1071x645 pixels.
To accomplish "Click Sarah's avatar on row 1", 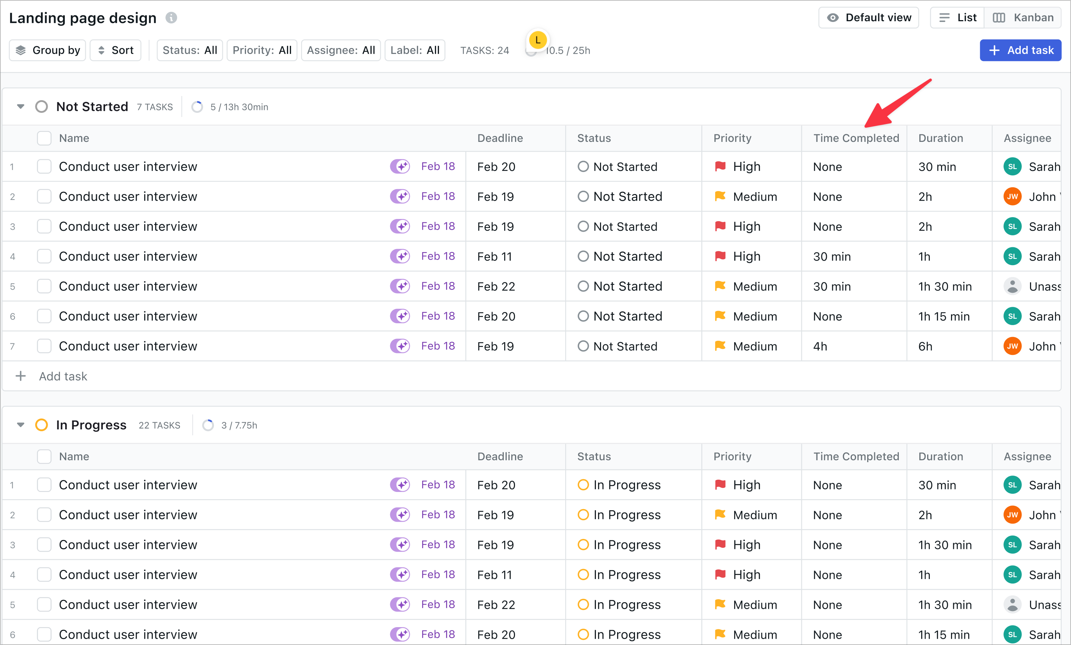I will (1013, 166).
